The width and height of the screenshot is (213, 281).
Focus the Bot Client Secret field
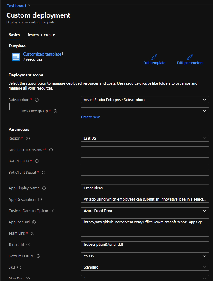pos(145,172)
